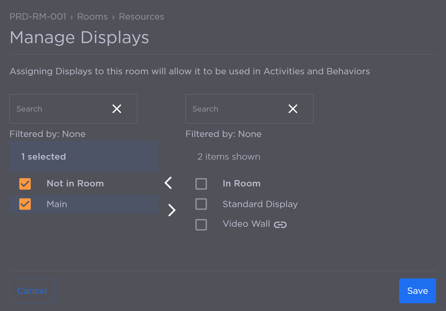Open PRD-RM-001 from the breadcrumb
Image resolution: width=446 pixels, height=311 pixels.
38,17
